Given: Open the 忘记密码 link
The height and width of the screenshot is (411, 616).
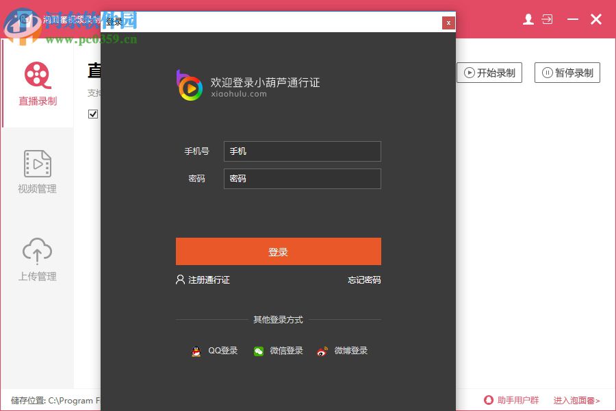Looking at the screenshot, I should click(363, 279).
